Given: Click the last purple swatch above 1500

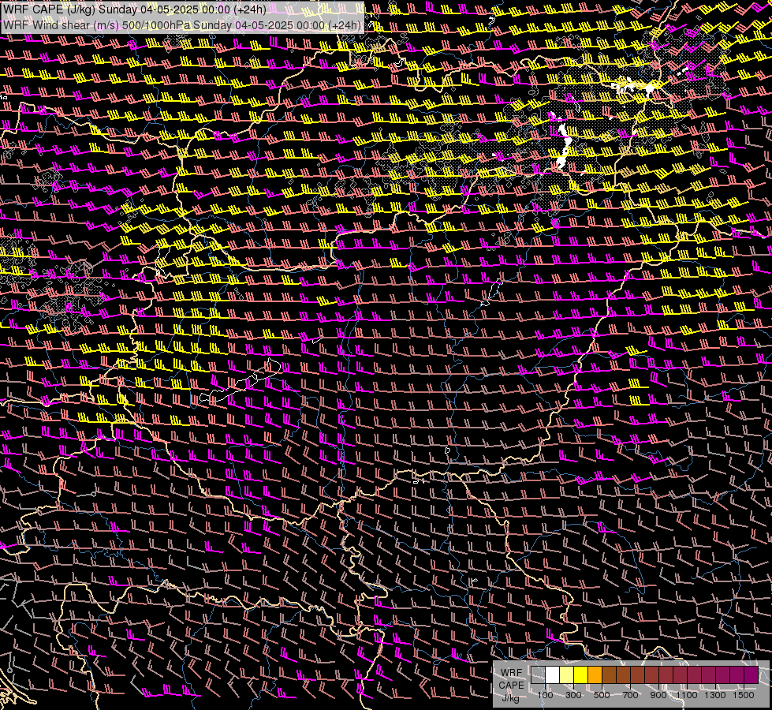Looking at the screenshot, I should pos(751,675).
